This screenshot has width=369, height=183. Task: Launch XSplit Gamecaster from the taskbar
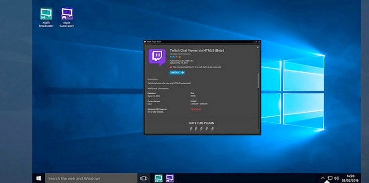[x=170, y=178]
